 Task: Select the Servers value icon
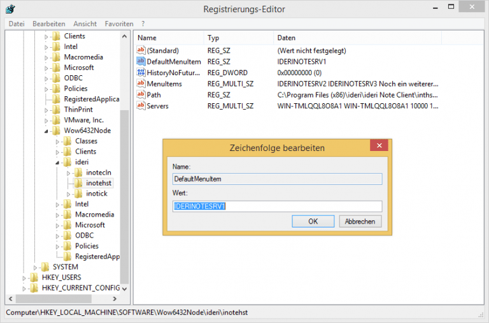point(141,106)
